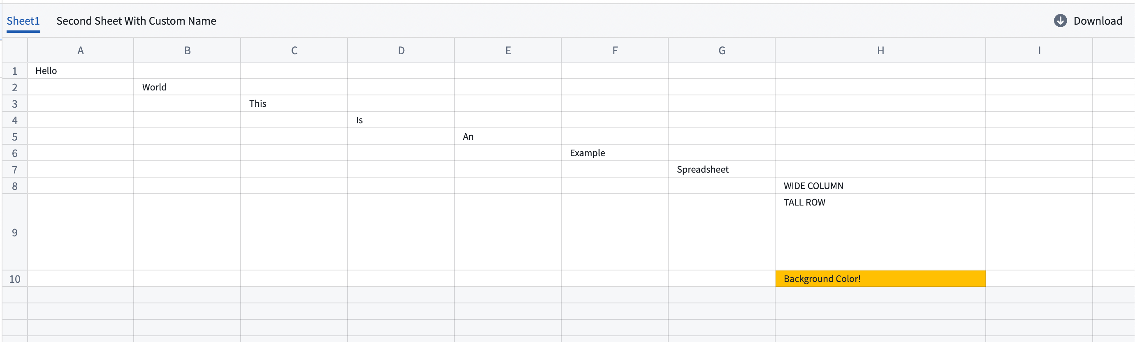
Task: Select row header 9
Action: (14, 232)
